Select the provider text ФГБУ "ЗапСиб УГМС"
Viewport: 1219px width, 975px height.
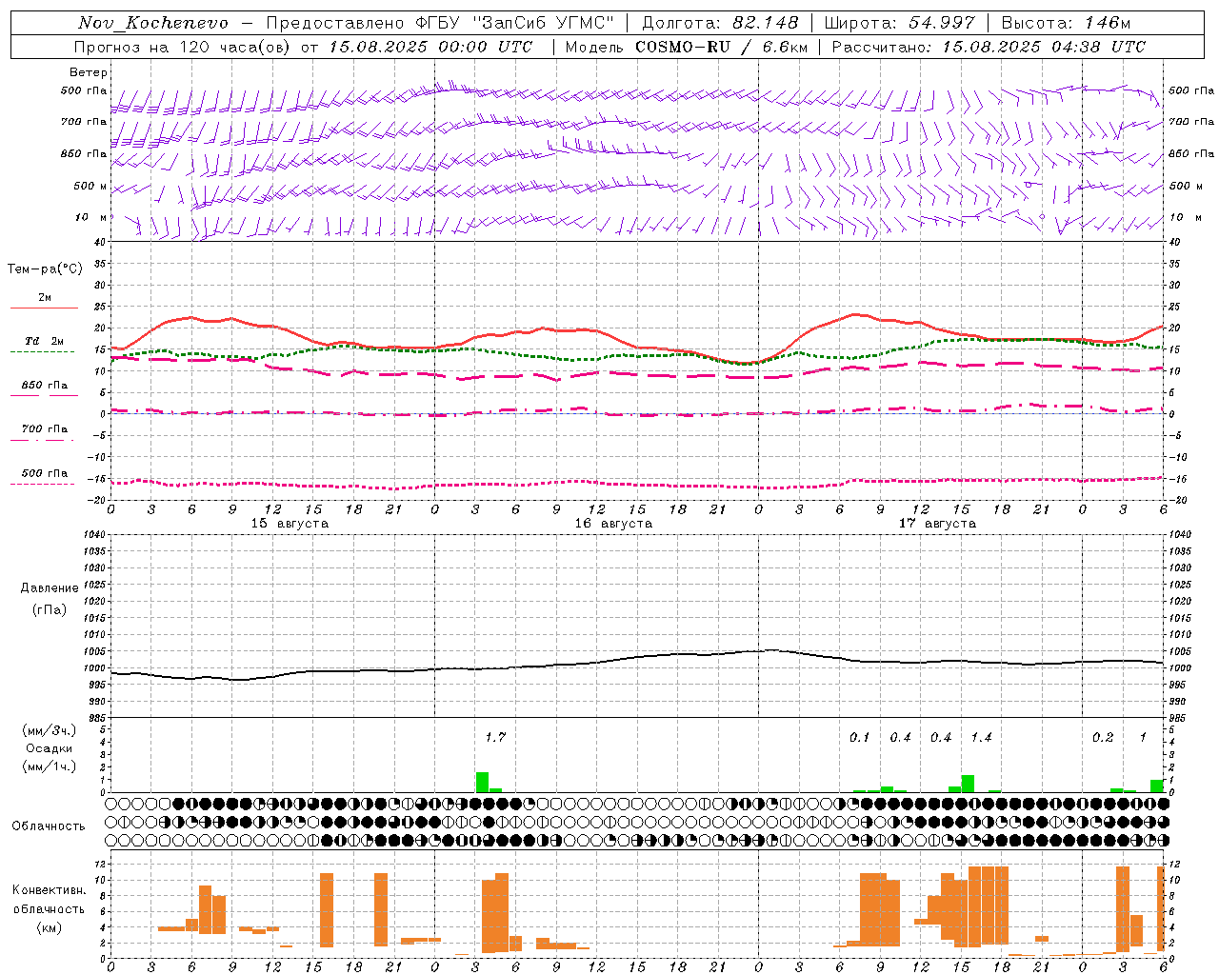514,23
